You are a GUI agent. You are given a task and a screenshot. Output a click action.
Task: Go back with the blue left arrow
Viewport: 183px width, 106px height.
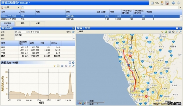[174, 3]
